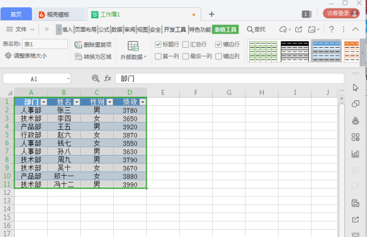Click the magnifier icon beside fx
Viewport: 367px width, 237px height.
[95, 78]
